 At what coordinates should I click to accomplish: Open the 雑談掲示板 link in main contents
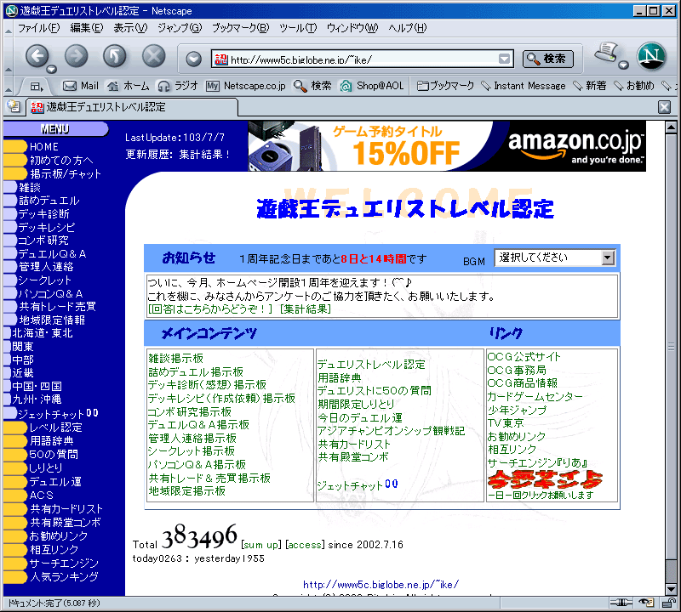tap(175, 359)
